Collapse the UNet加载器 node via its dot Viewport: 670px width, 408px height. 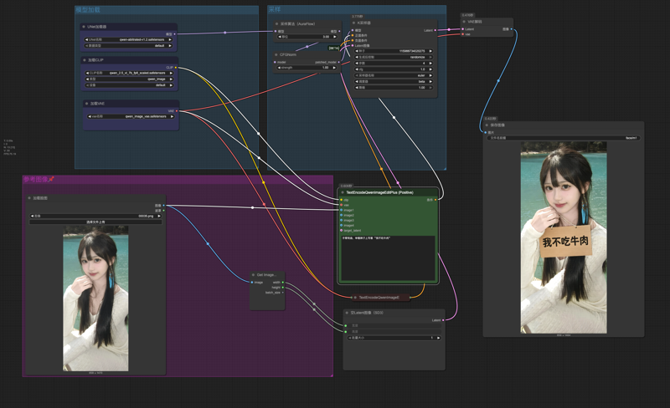(85, 27)
